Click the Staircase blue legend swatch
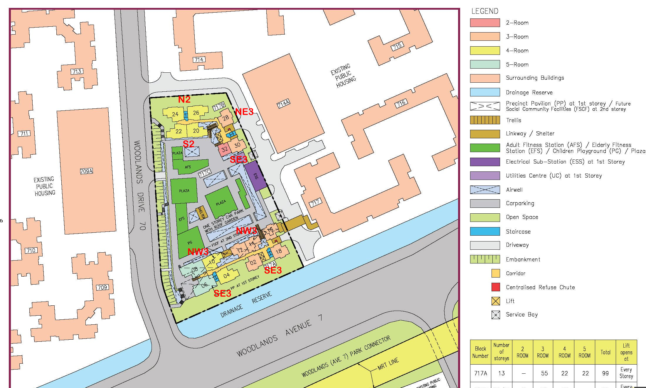The height and width of the screenshot is (388, 646). click(485, 232)
